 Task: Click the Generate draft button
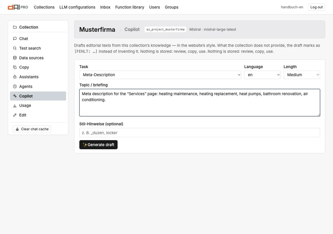pyautogui.click(x=98, y=145)
